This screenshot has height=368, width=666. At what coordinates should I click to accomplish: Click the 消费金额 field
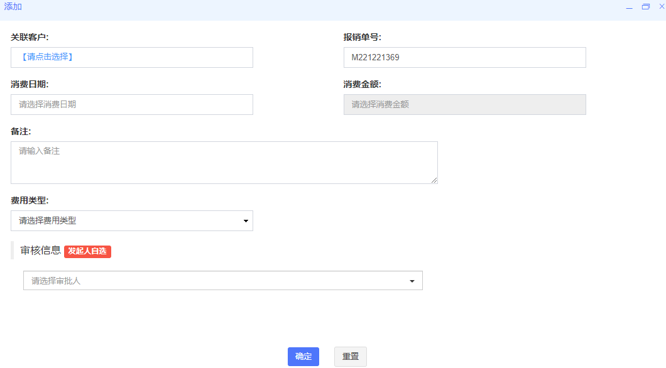[x=464, y=104]
